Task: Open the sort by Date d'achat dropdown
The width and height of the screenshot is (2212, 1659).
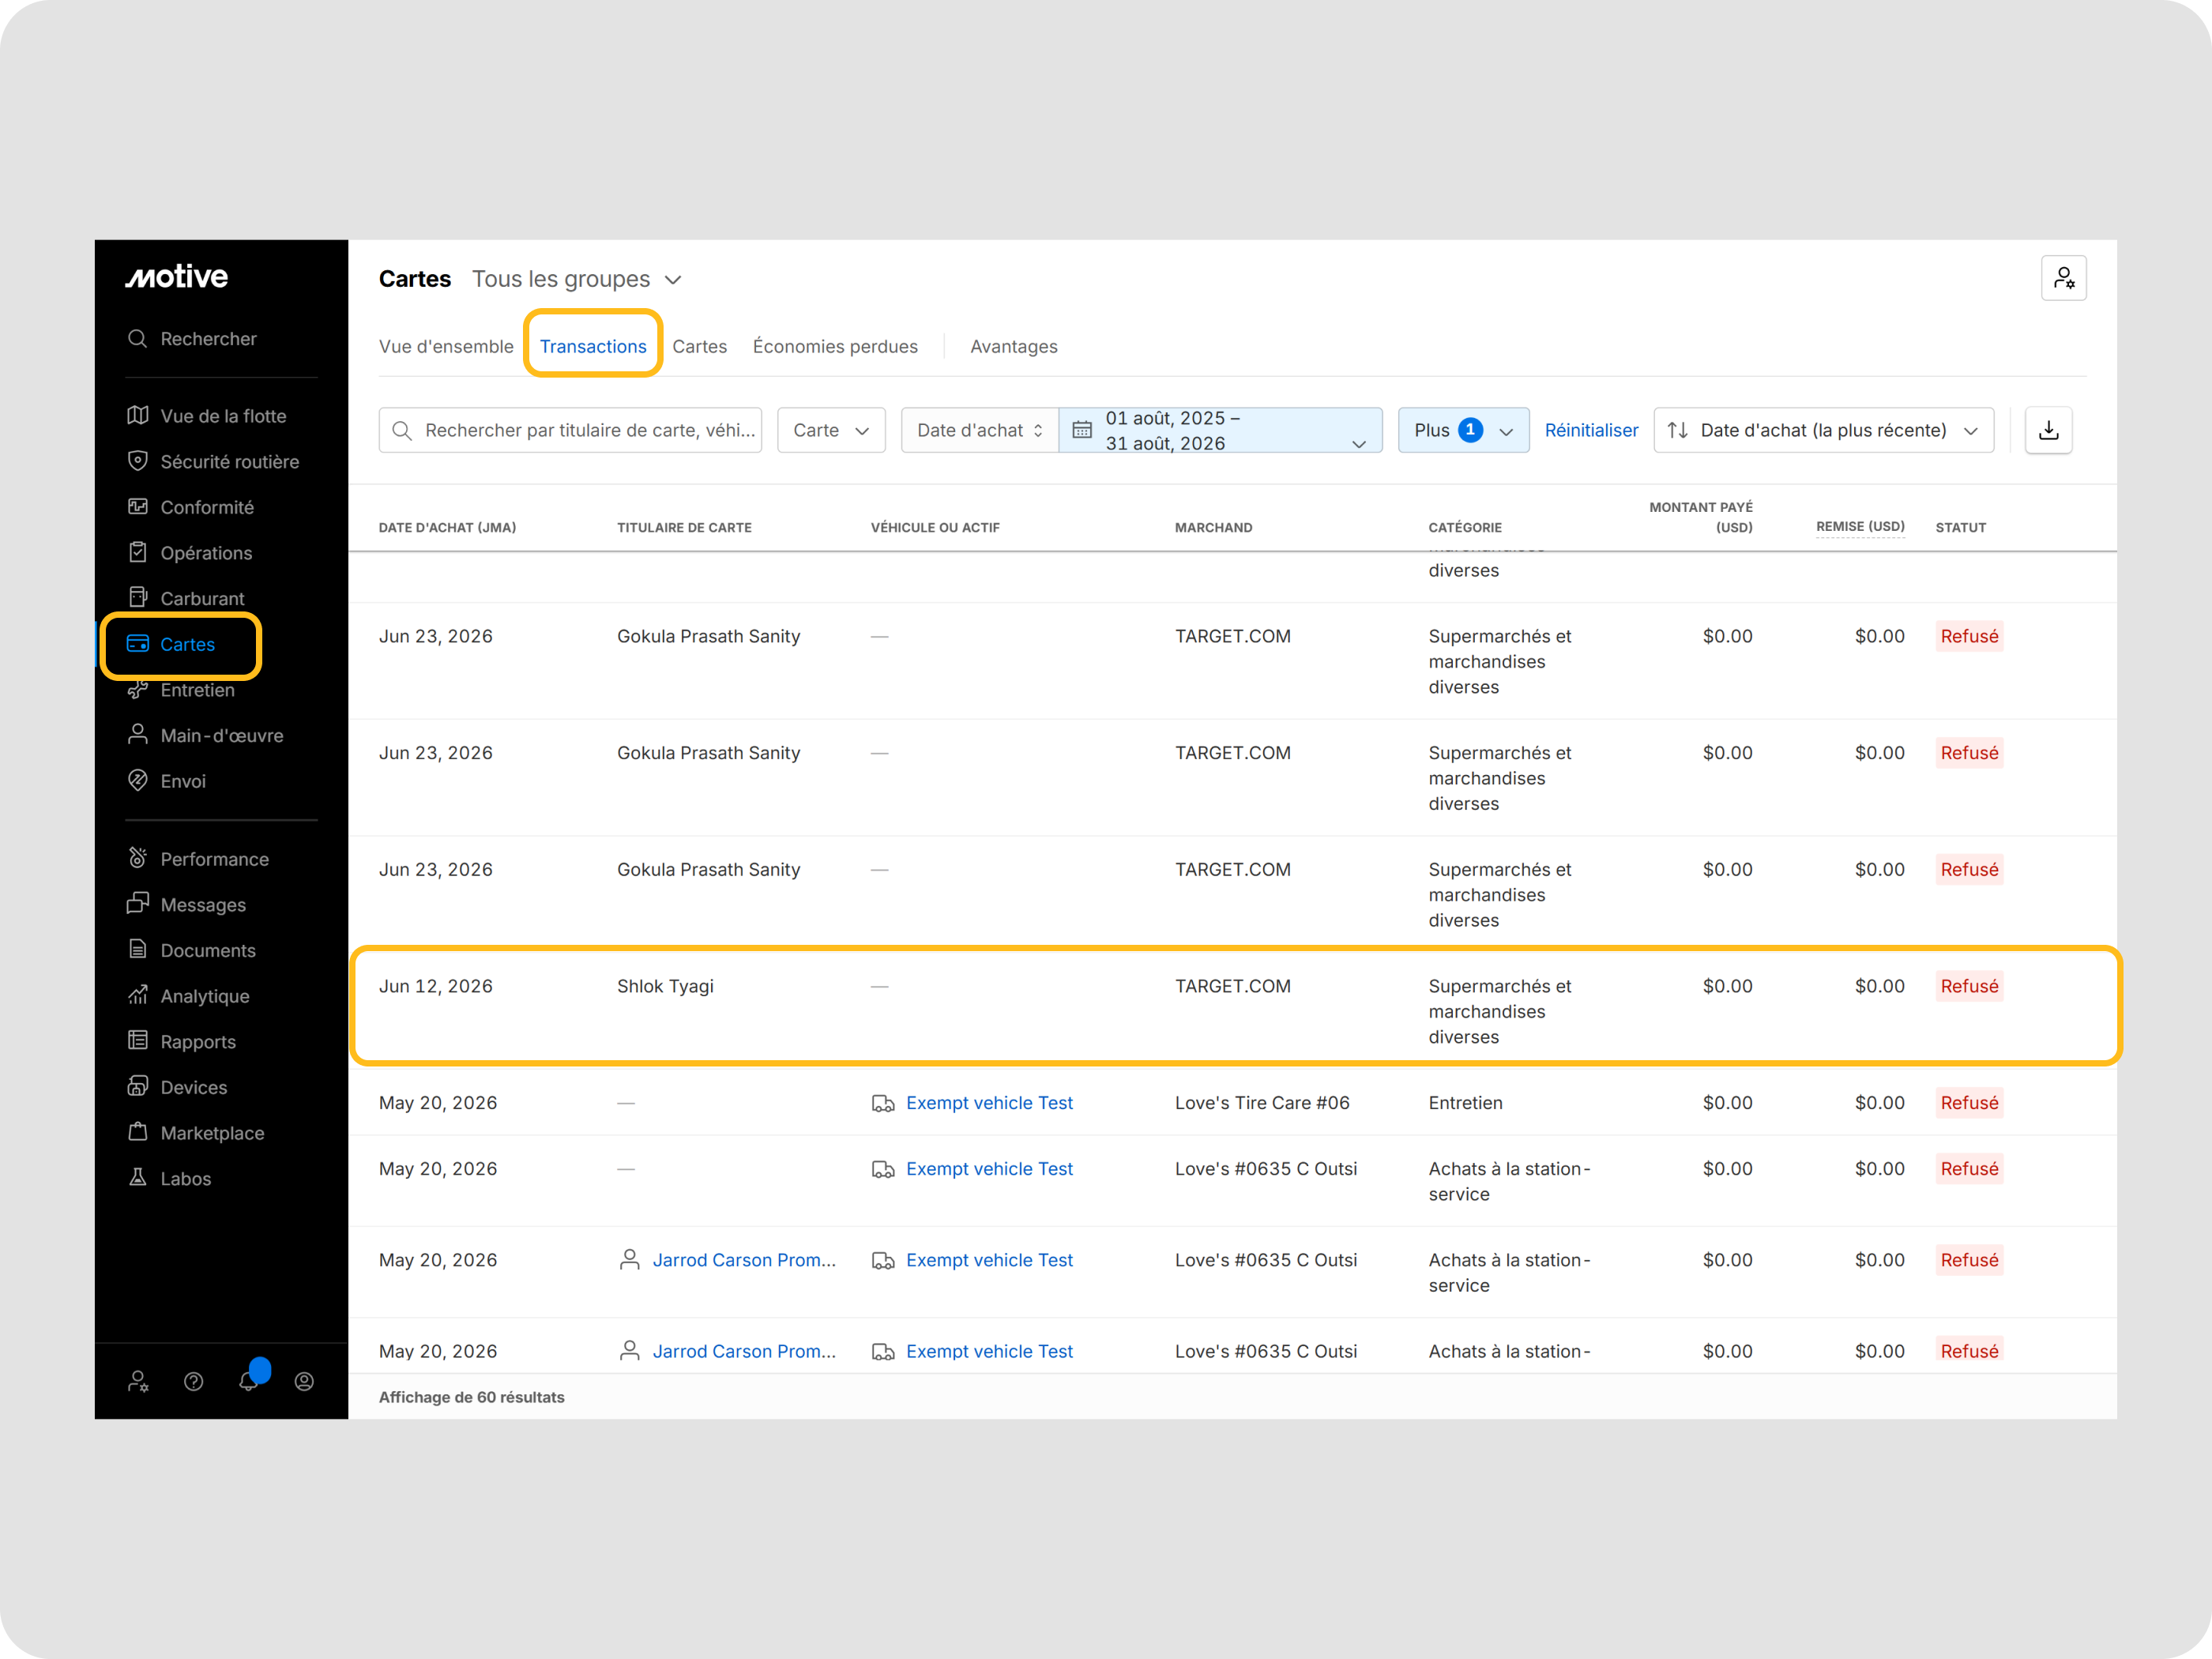Action: point(1823,430)
